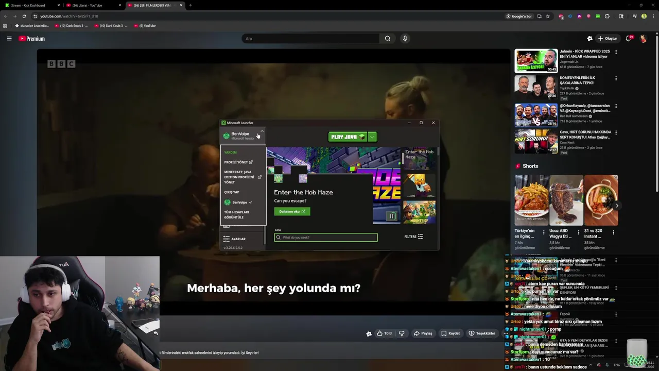Start voice search with the microphone icon
659x371 pixels.
(405, 39)
